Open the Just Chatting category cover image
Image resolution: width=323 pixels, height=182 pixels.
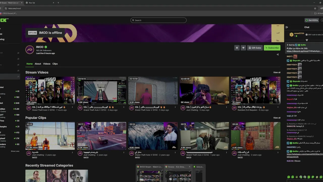click(57, 176)
